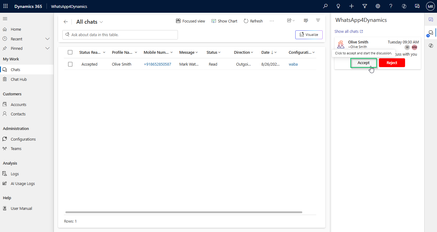This screenshot has height=232, width=437.
Task: Open the Dynamics 365 app launcher grid
Action: [x=5, y=6]
